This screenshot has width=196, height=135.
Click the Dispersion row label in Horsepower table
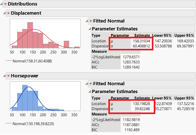click(100, 109)
